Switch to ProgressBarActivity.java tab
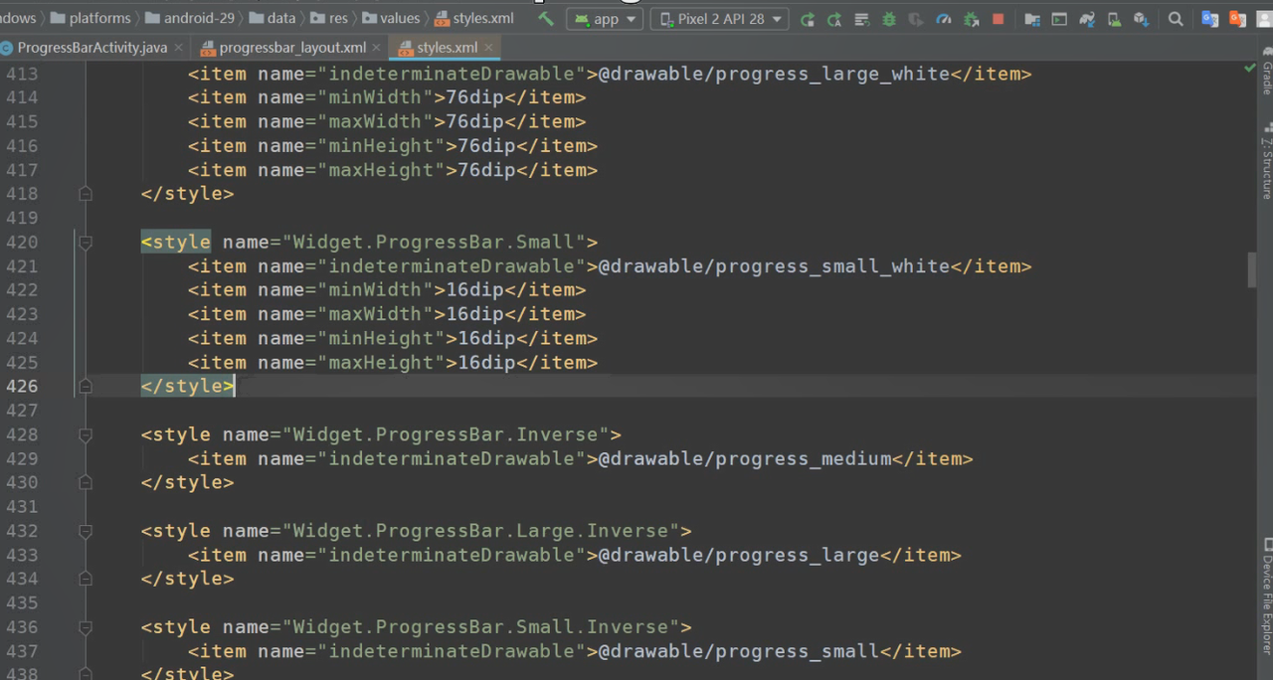Viewport: 1273px width, 680px height. coord(91,48)
